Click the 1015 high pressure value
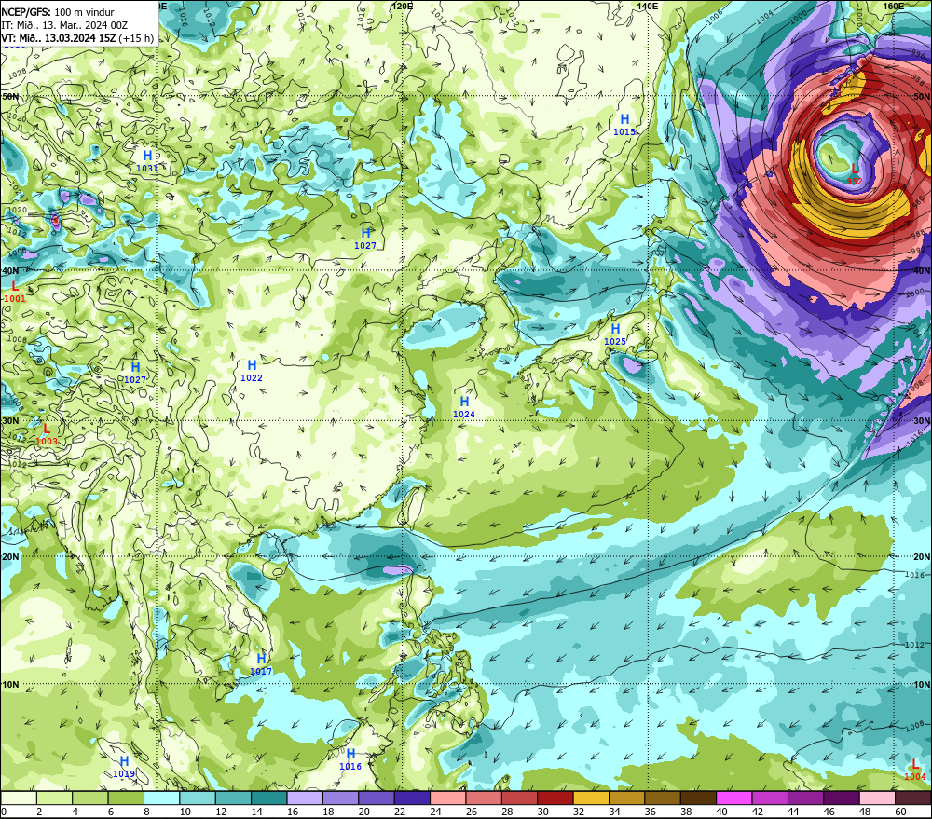The height and width of the screenshot is (819, 932). pos(624,132)
